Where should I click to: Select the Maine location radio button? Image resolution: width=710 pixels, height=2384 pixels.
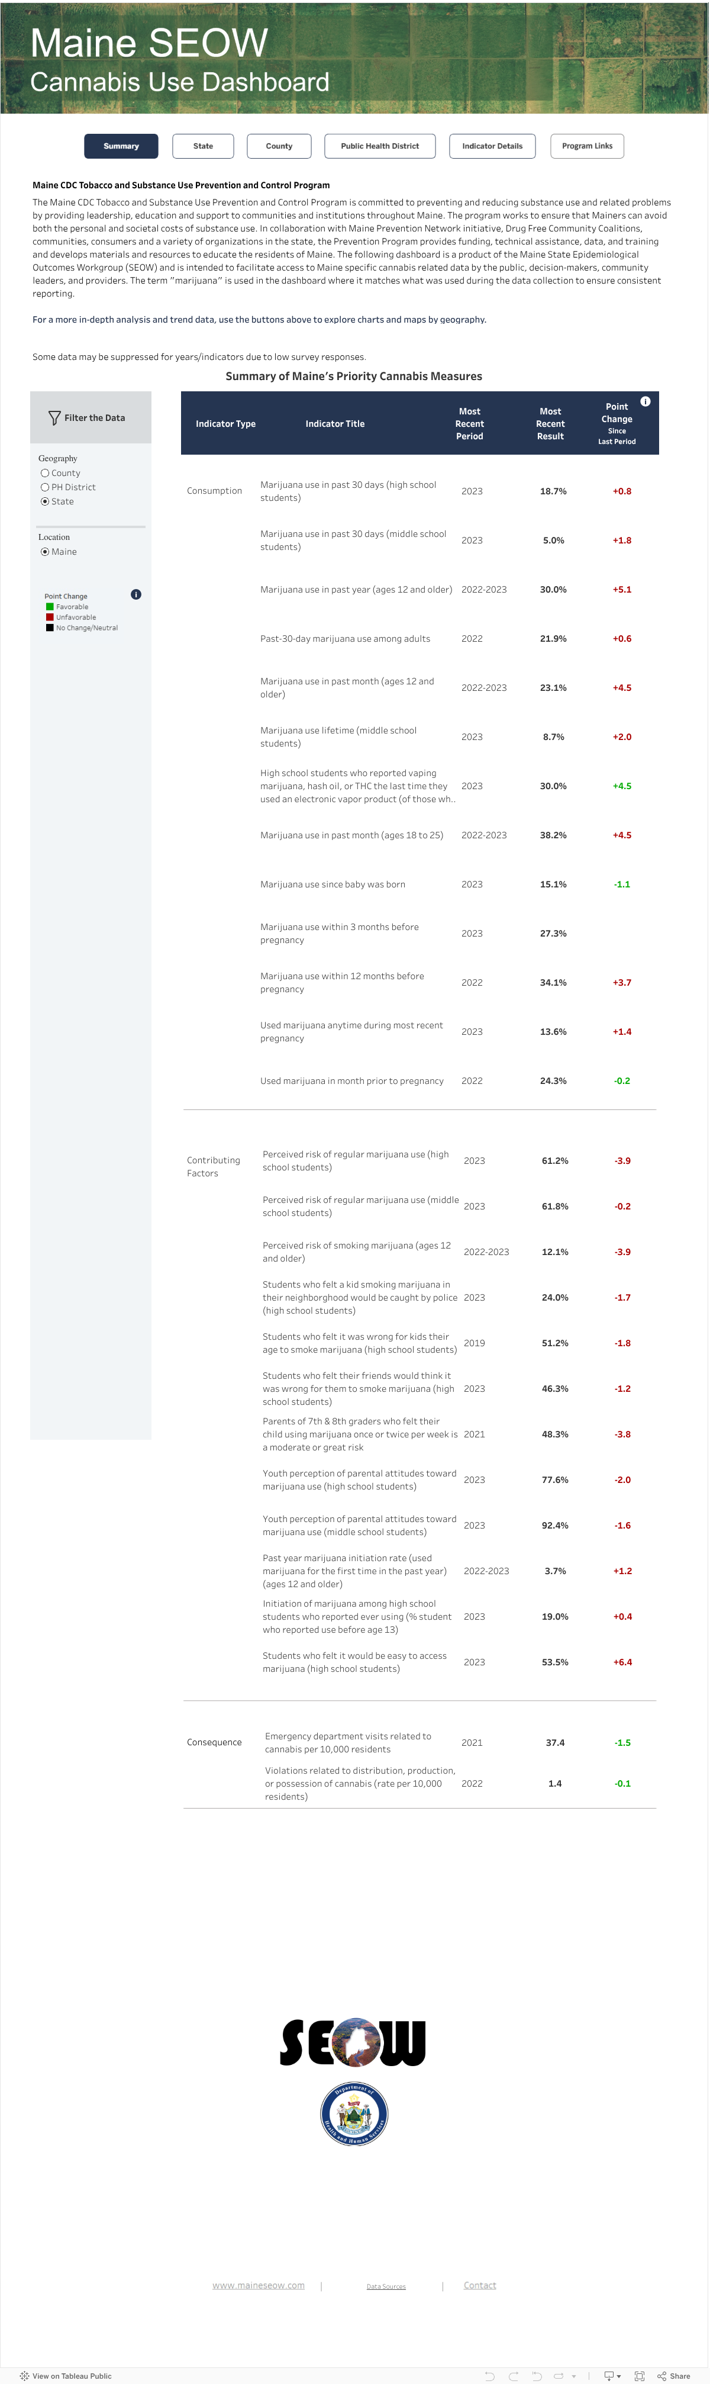coord(46,552)
